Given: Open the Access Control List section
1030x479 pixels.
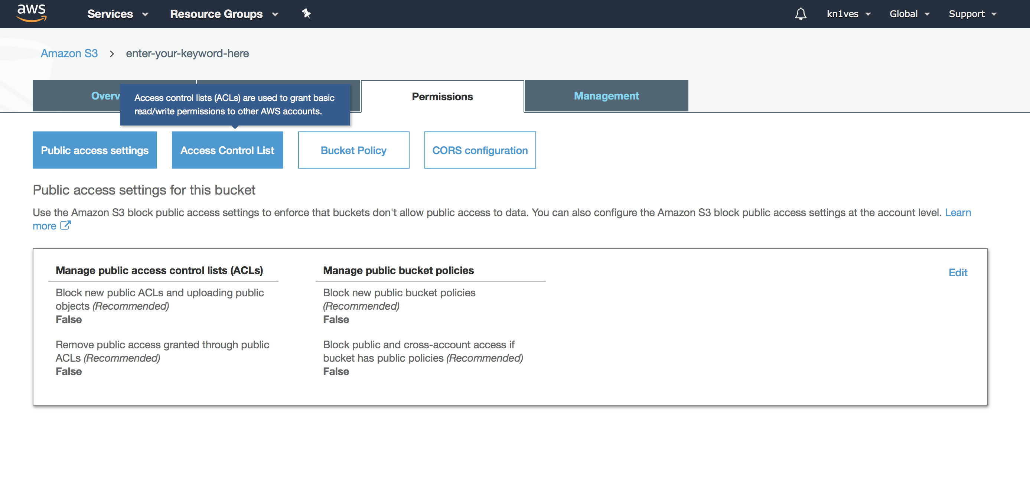Looking at the screenshot, I should (x=228, y=150).
